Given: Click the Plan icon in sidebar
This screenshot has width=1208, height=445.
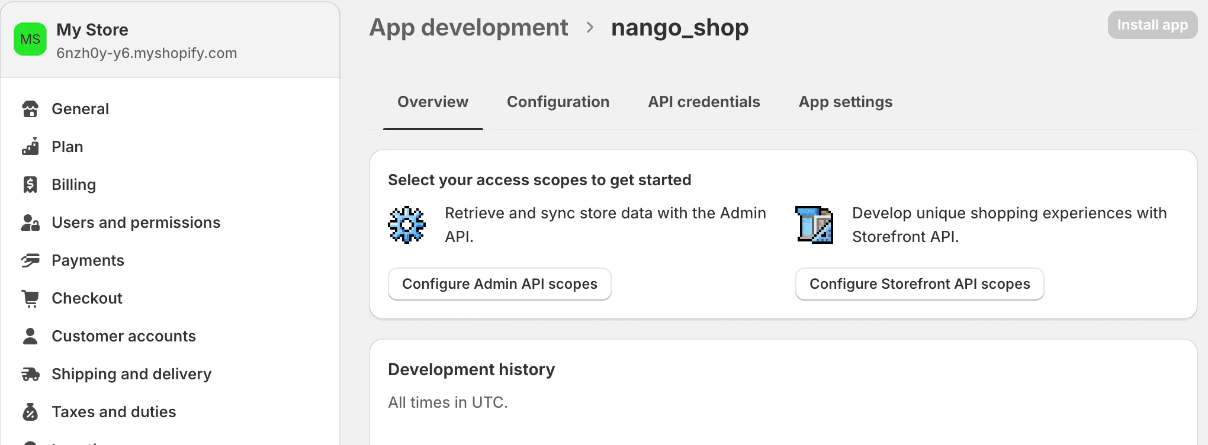Looking at the screenshot, I should 30,147.
